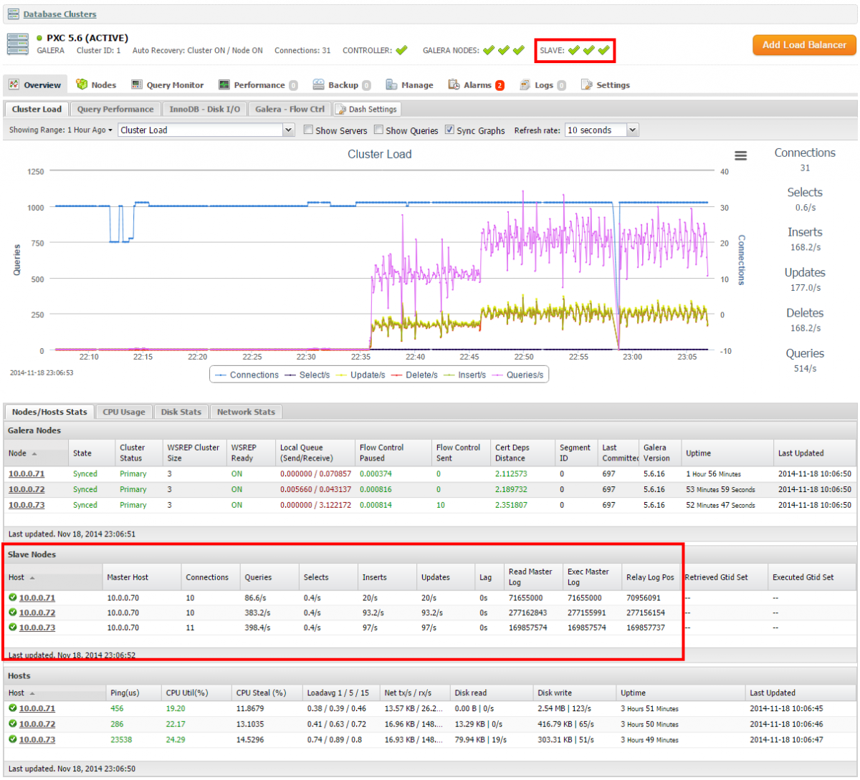Uncheck the Sync Graphs checkbox
860x780 pixels.
pos(449,130)
